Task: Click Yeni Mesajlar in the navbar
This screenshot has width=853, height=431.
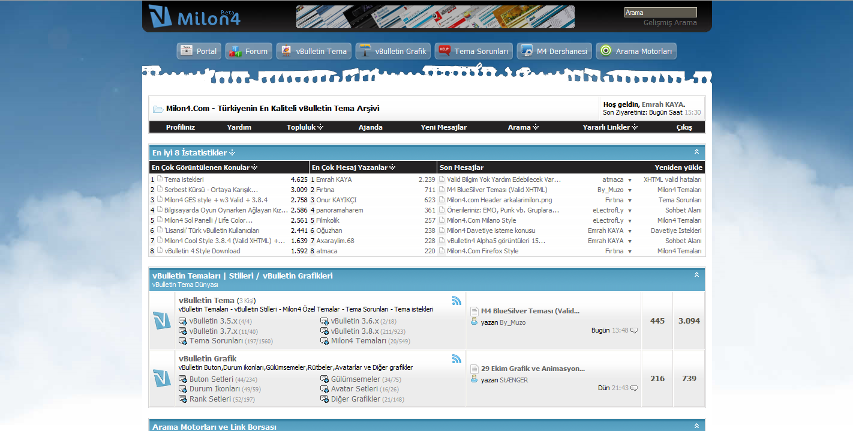Action: coord(444,127)
